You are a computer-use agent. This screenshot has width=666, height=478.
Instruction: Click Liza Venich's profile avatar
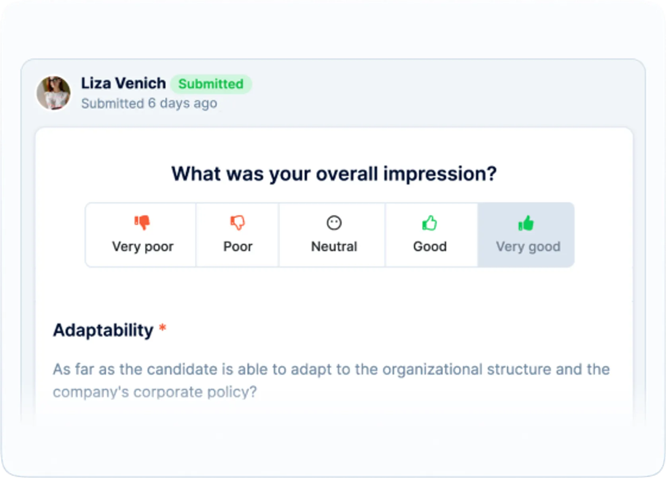[54, 93]
